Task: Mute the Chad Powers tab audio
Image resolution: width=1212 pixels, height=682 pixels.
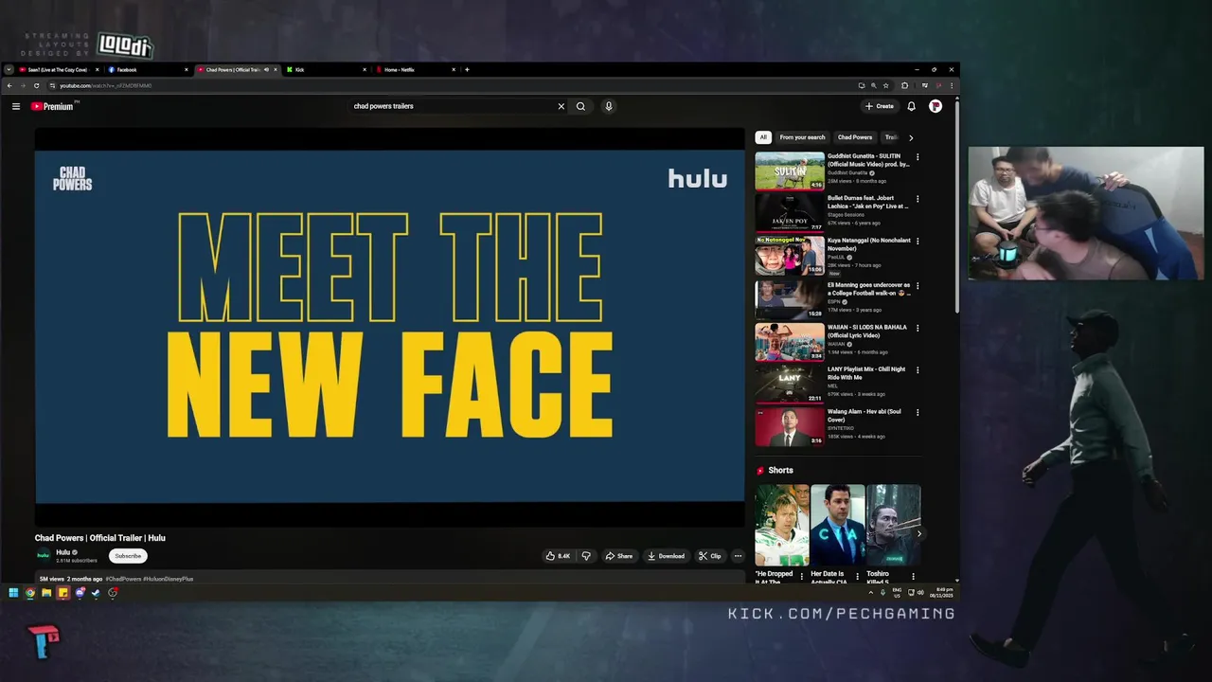Action: pyautogui.click(x=266, y=69)
